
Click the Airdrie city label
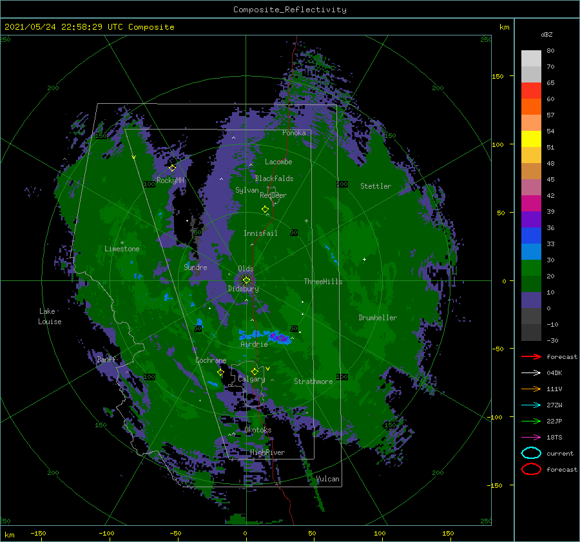click(254, 344)
